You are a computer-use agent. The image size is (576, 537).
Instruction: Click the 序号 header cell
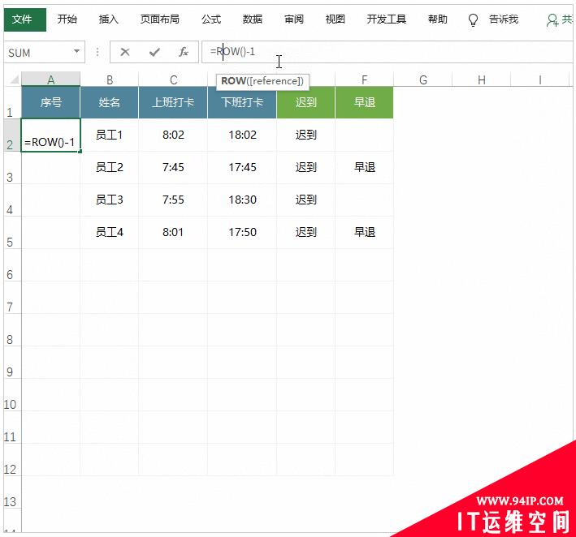(x=50, y=102)
